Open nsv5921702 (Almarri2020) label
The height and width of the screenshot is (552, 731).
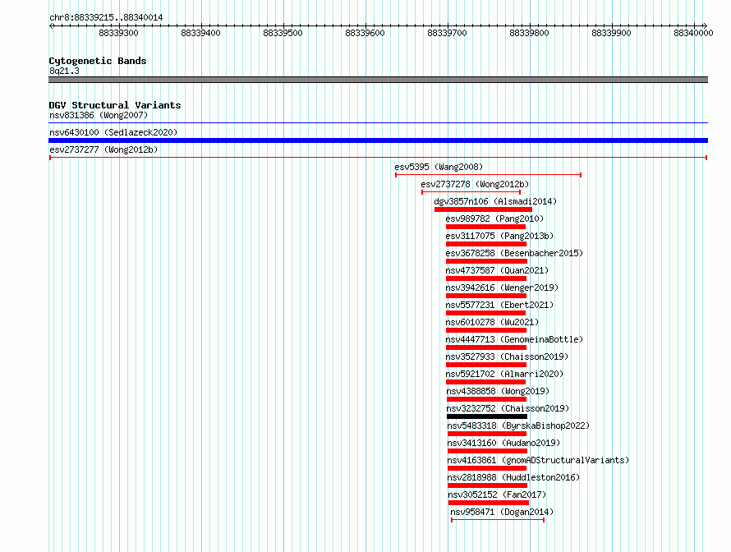click(504, 374)
